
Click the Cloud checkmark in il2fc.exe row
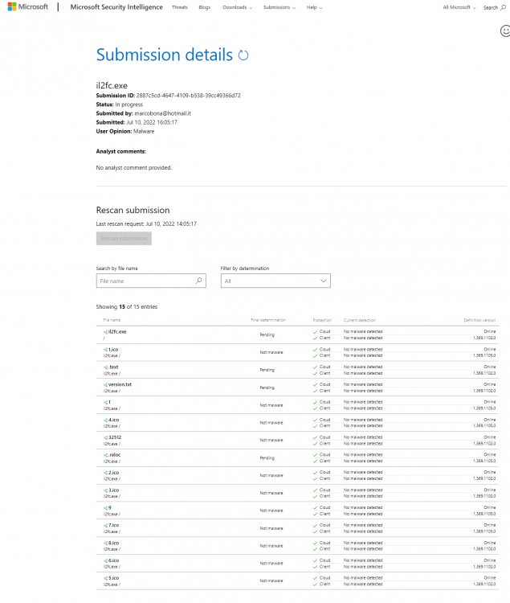tap(315, 331)
